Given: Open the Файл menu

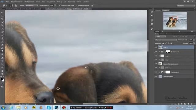Looking at the screenshot, I should (x=7, y=2).
